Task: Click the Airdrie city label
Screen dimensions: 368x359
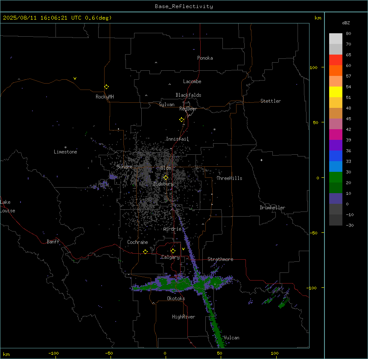Action: click(172, 229)
